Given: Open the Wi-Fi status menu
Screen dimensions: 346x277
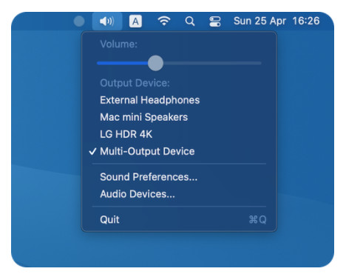Looking at the screenshot, I should [x=164, y=21].
